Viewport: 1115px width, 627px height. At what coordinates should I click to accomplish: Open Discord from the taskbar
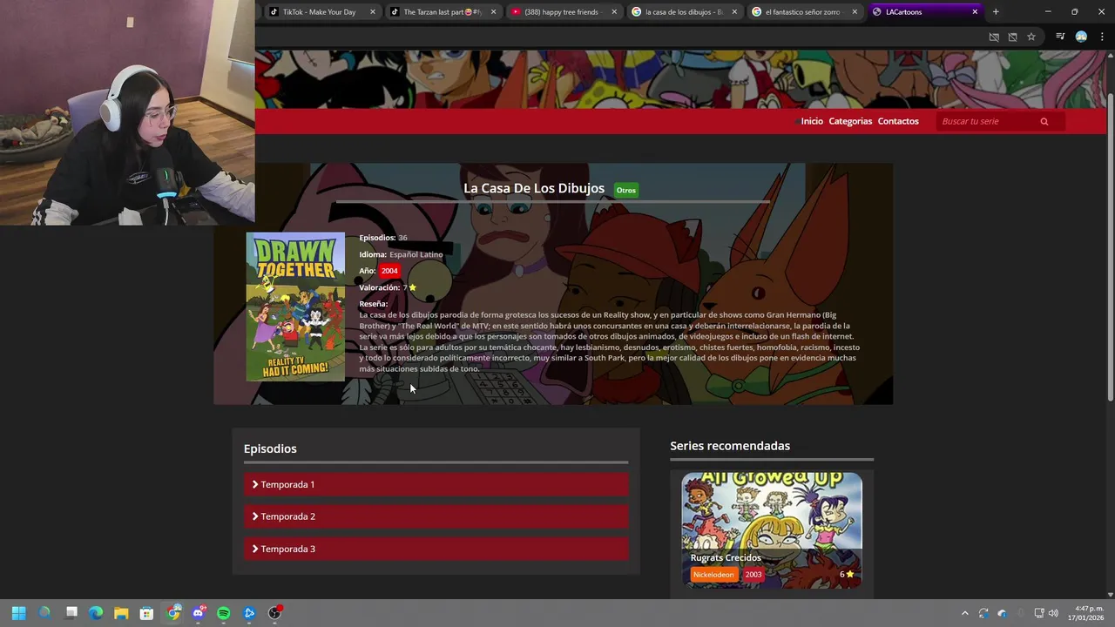[199, 613]
